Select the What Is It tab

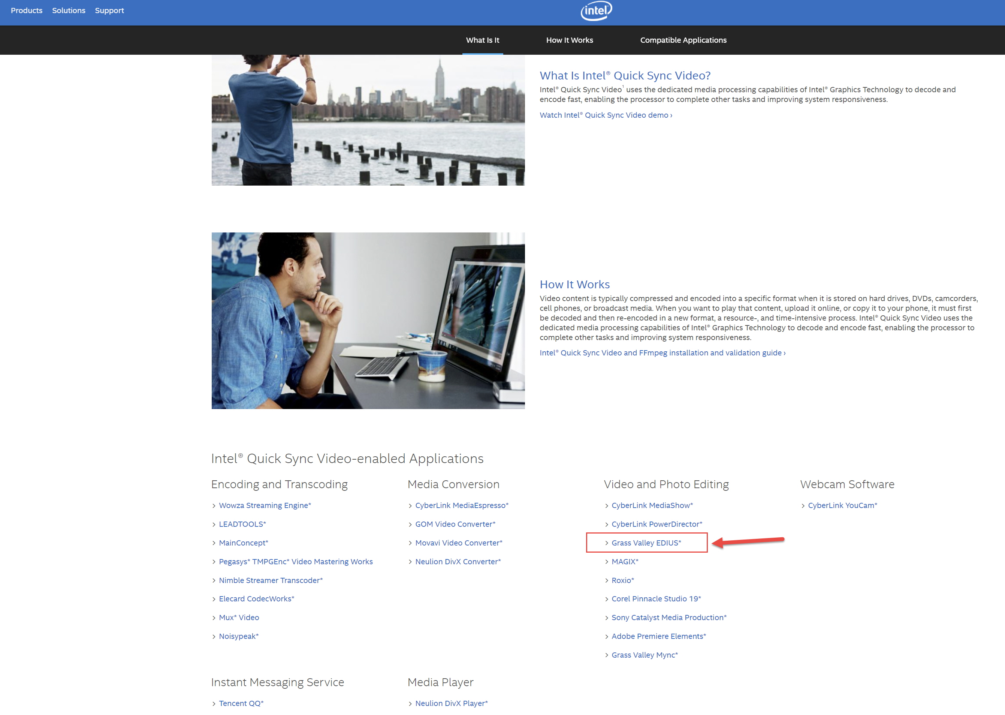tap(483, 40)
